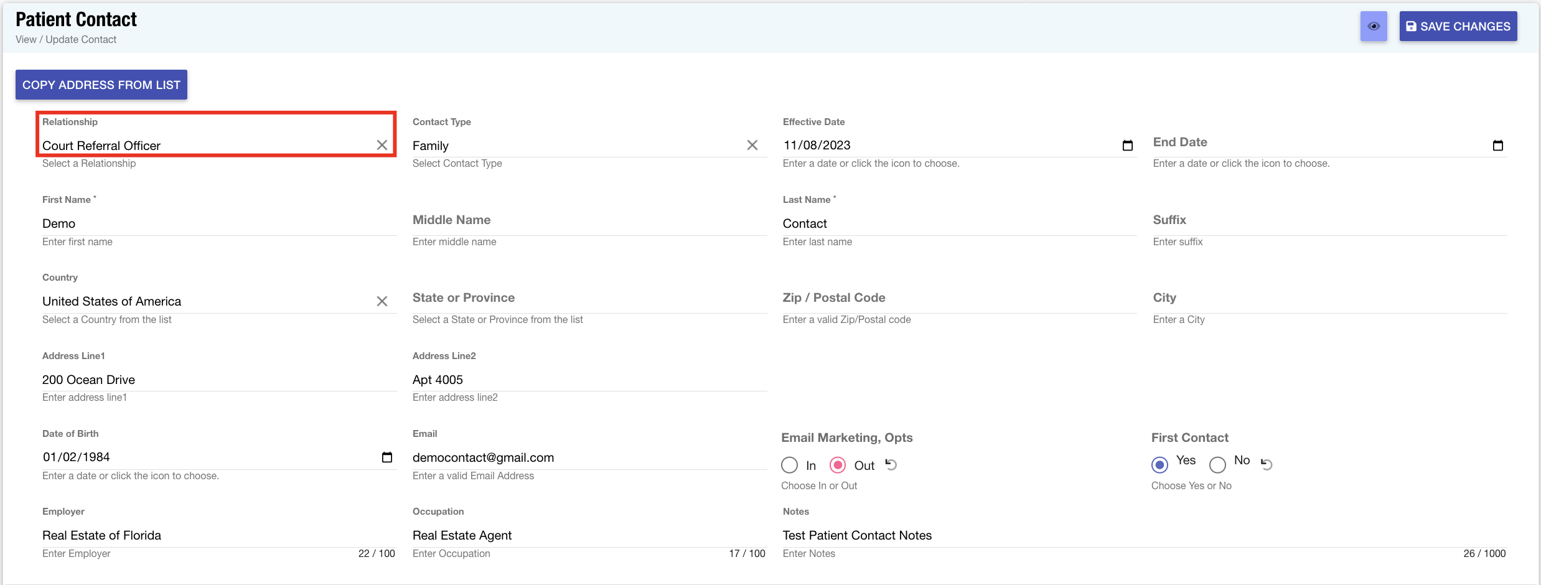Image resolution: width=1541 pixels, height=585 pixels.
Task: Expand the Contact Type dropdown
Action: click(576, 146)
